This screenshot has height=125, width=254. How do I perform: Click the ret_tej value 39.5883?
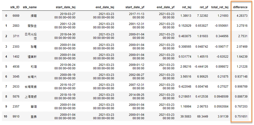click(185, 117)
